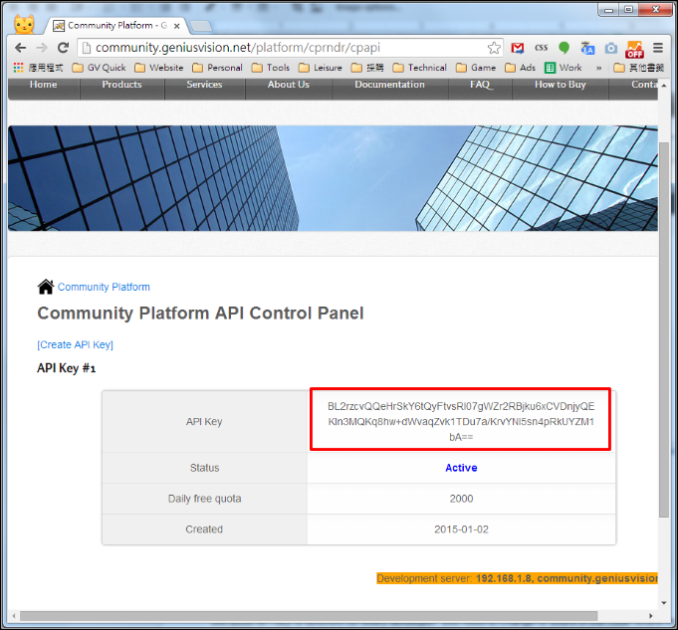This screenshot has width=678, height=630.
Task: Select the Community Platform browser tab
Action: click(x=115, y=26)
